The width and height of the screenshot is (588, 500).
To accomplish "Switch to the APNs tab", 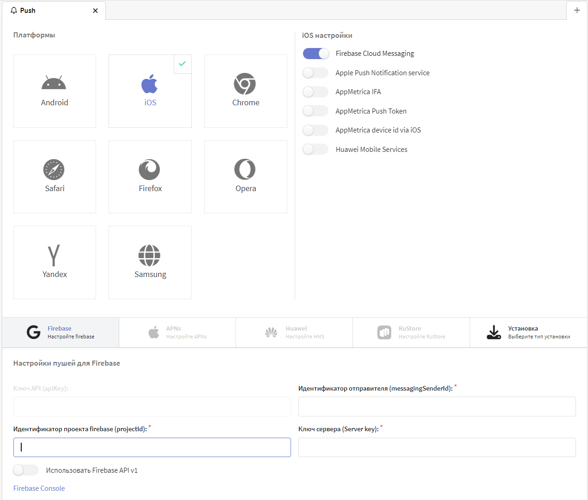I will 177,332.
